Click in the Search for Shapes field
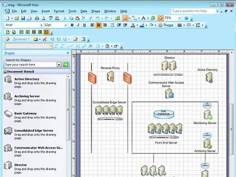 tap(31, 65)
